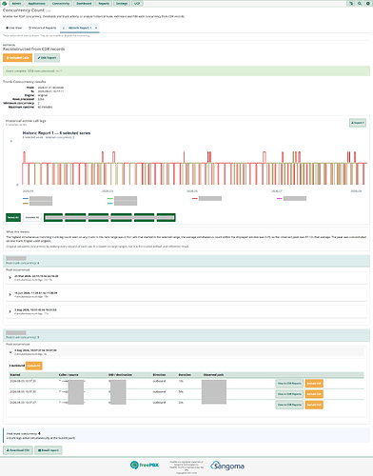
Task: Open the Connectivity menu
Action: point(61,3)
